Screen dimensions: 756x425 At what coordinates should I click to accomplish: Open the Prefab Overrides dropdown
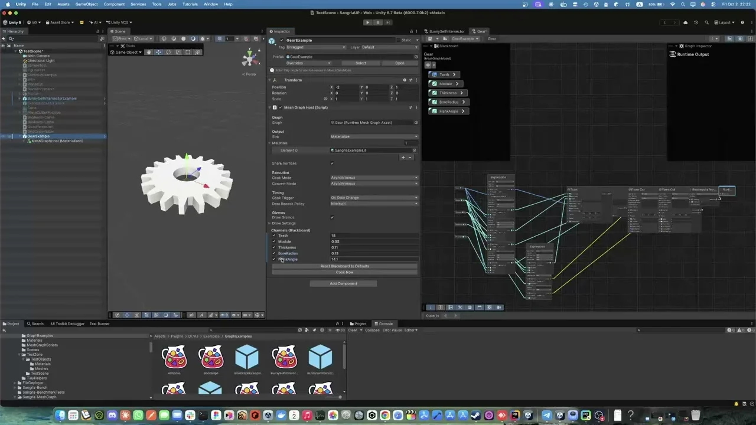[x=309, y=63]
